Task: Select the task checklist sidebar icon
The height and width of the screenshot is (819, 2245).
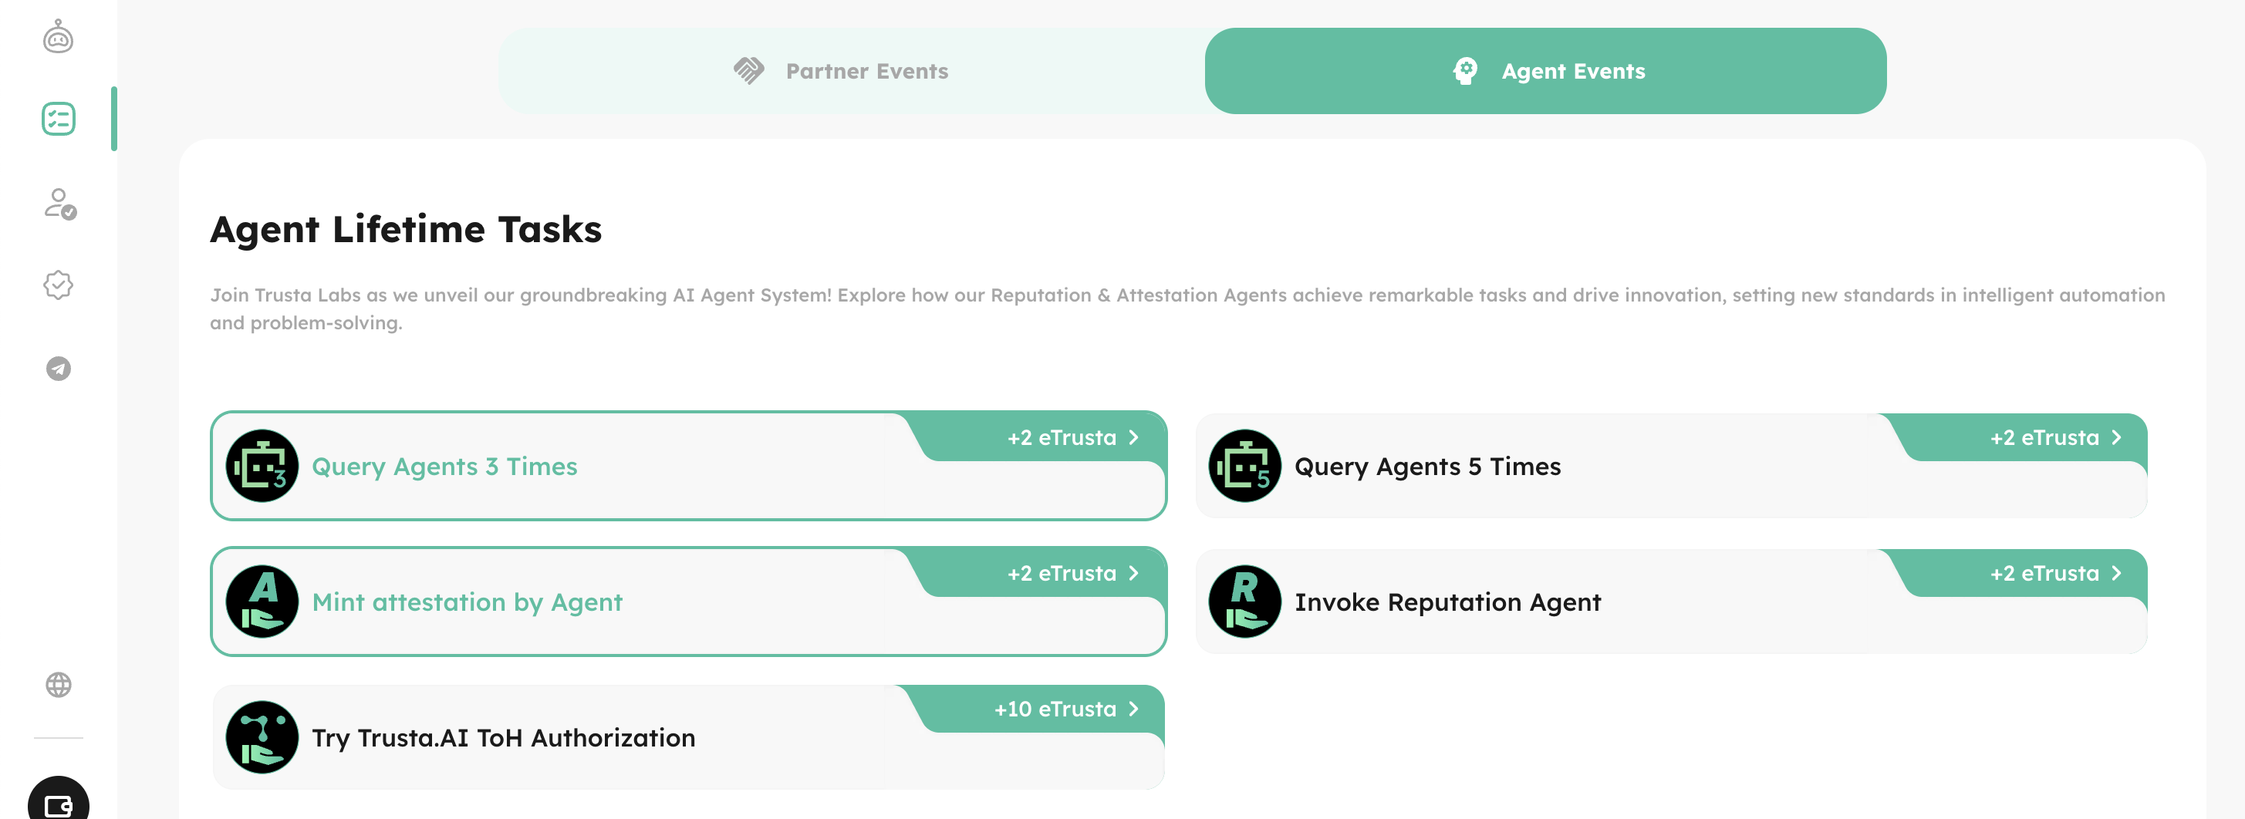Action: [59, 119]
